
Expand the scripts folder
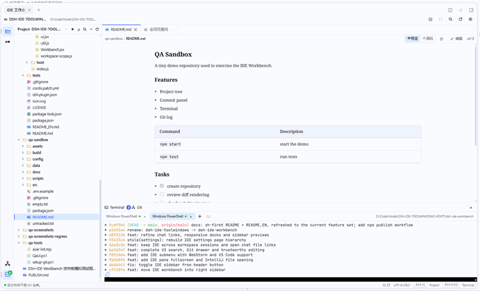click(x=23, y=178)
